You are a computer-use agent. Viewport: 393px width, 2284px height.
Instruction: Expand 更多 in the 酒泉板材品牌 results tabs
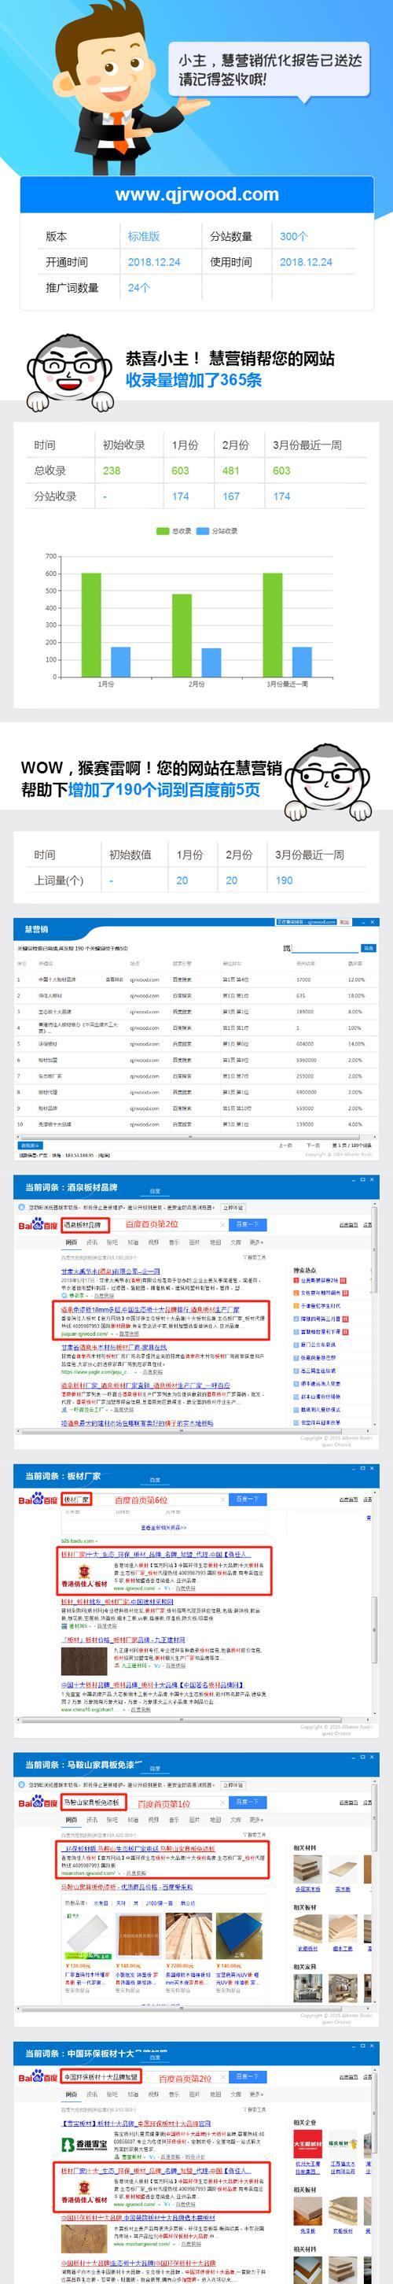click(x=257, y=1242)
